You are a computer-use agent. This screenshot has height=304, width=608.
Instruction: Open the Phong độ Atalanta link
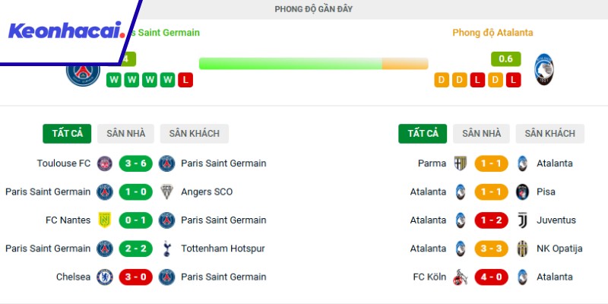pyautogui.click(x=492, y=33)
